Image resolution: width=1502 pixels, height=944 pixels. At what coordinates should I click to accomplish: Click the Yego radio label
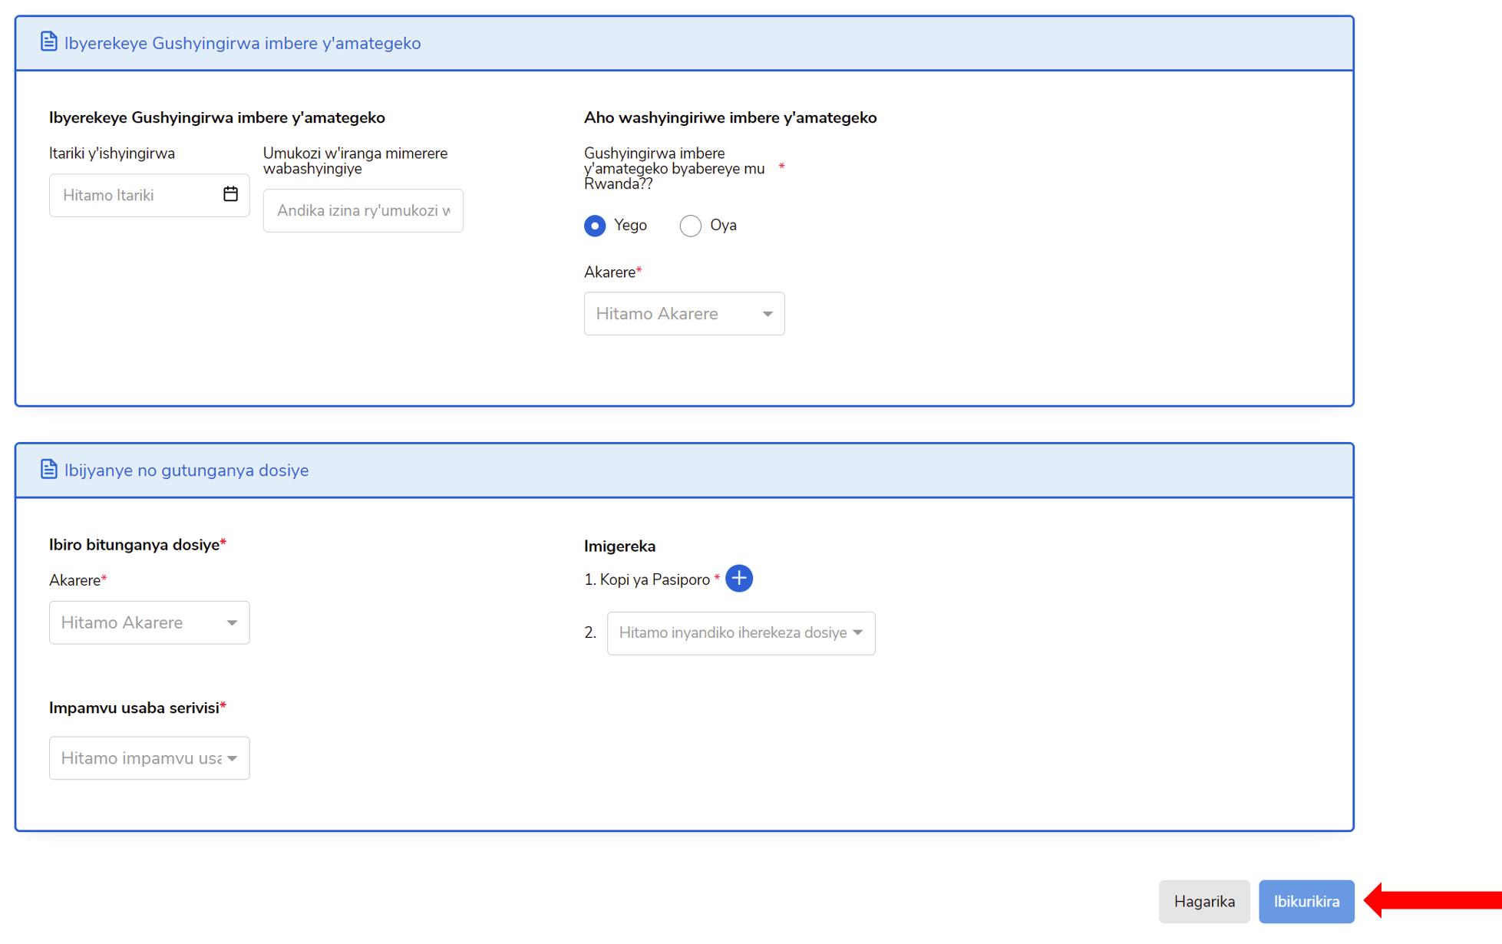pyautogui.click(x=630, y=226)
